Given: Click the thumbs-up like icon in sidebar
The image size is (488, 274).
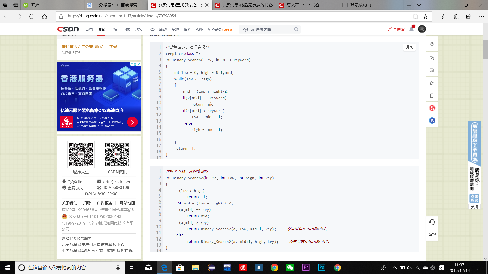Looking at the screenshot, I should pyautogui.click(x=432, y=44).
